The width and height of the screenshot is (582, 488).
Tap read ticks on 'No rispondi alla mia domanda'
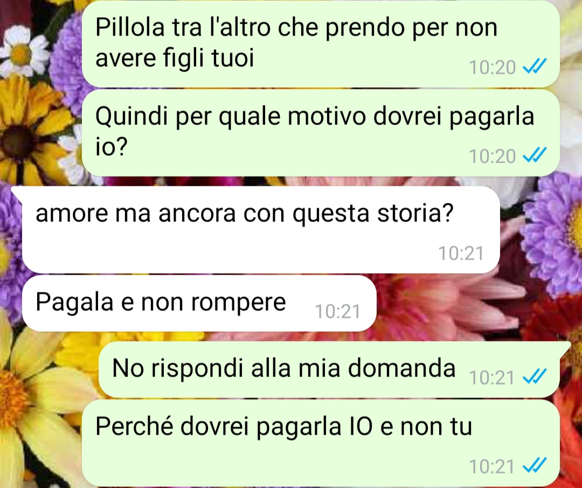(534, 377)
